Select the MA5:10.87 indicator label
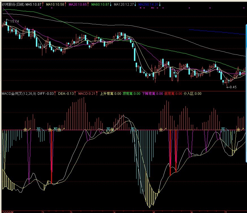Image resolution: width=247 pixels, height=213 pixels. point(33,5)
